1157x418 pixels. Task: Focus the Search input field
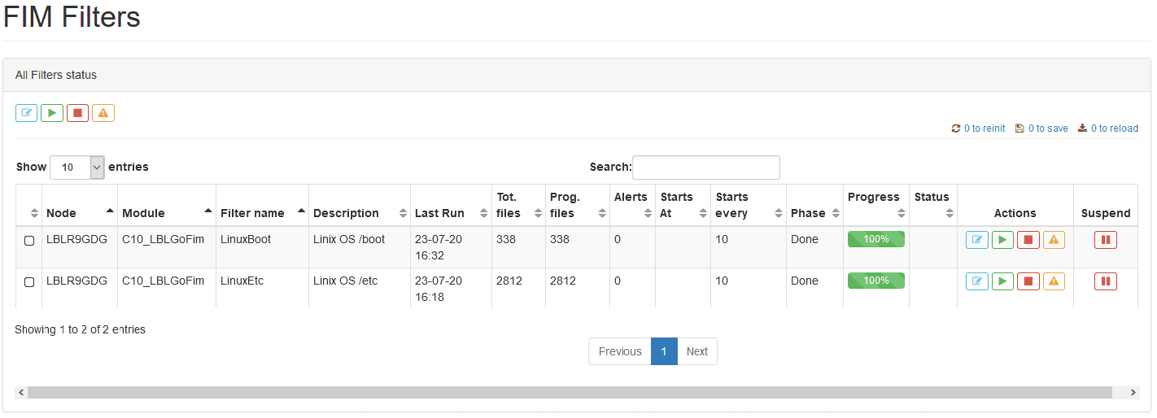pos(706,168)
